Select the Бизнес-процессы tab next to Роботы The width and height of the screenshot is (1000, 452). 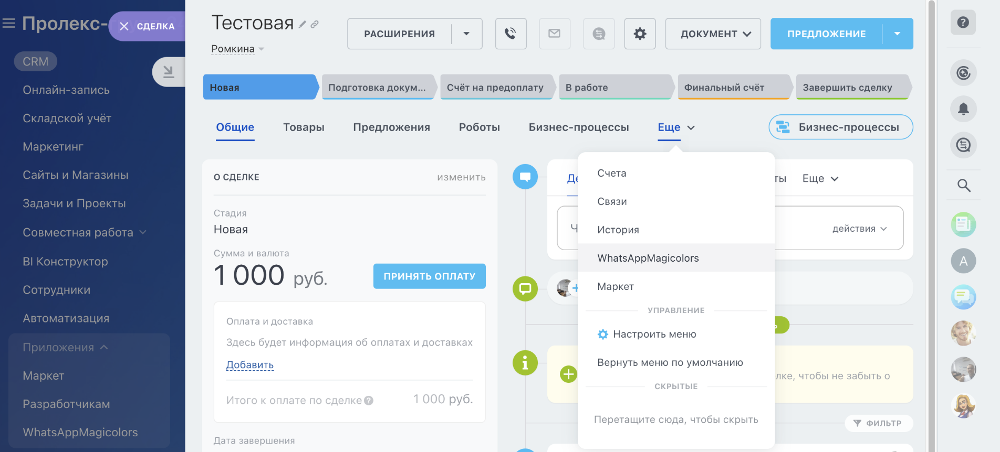tap(579, 127)
